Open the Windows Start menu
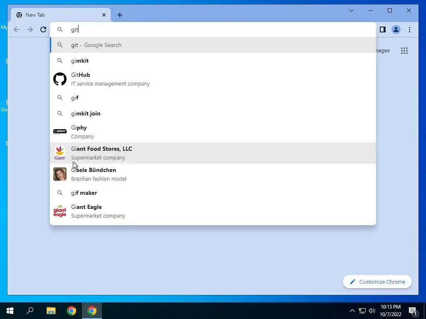The height and width of the screenshot is (319, 426). click(x=10, y=311)
